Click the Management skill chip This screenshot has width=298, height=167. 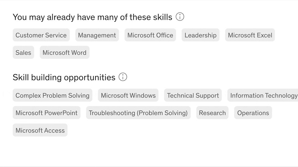[x=97, y=35]
